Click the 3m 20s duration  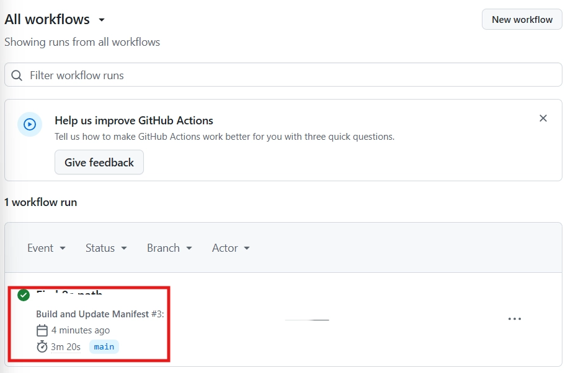(x=65, y=347)
